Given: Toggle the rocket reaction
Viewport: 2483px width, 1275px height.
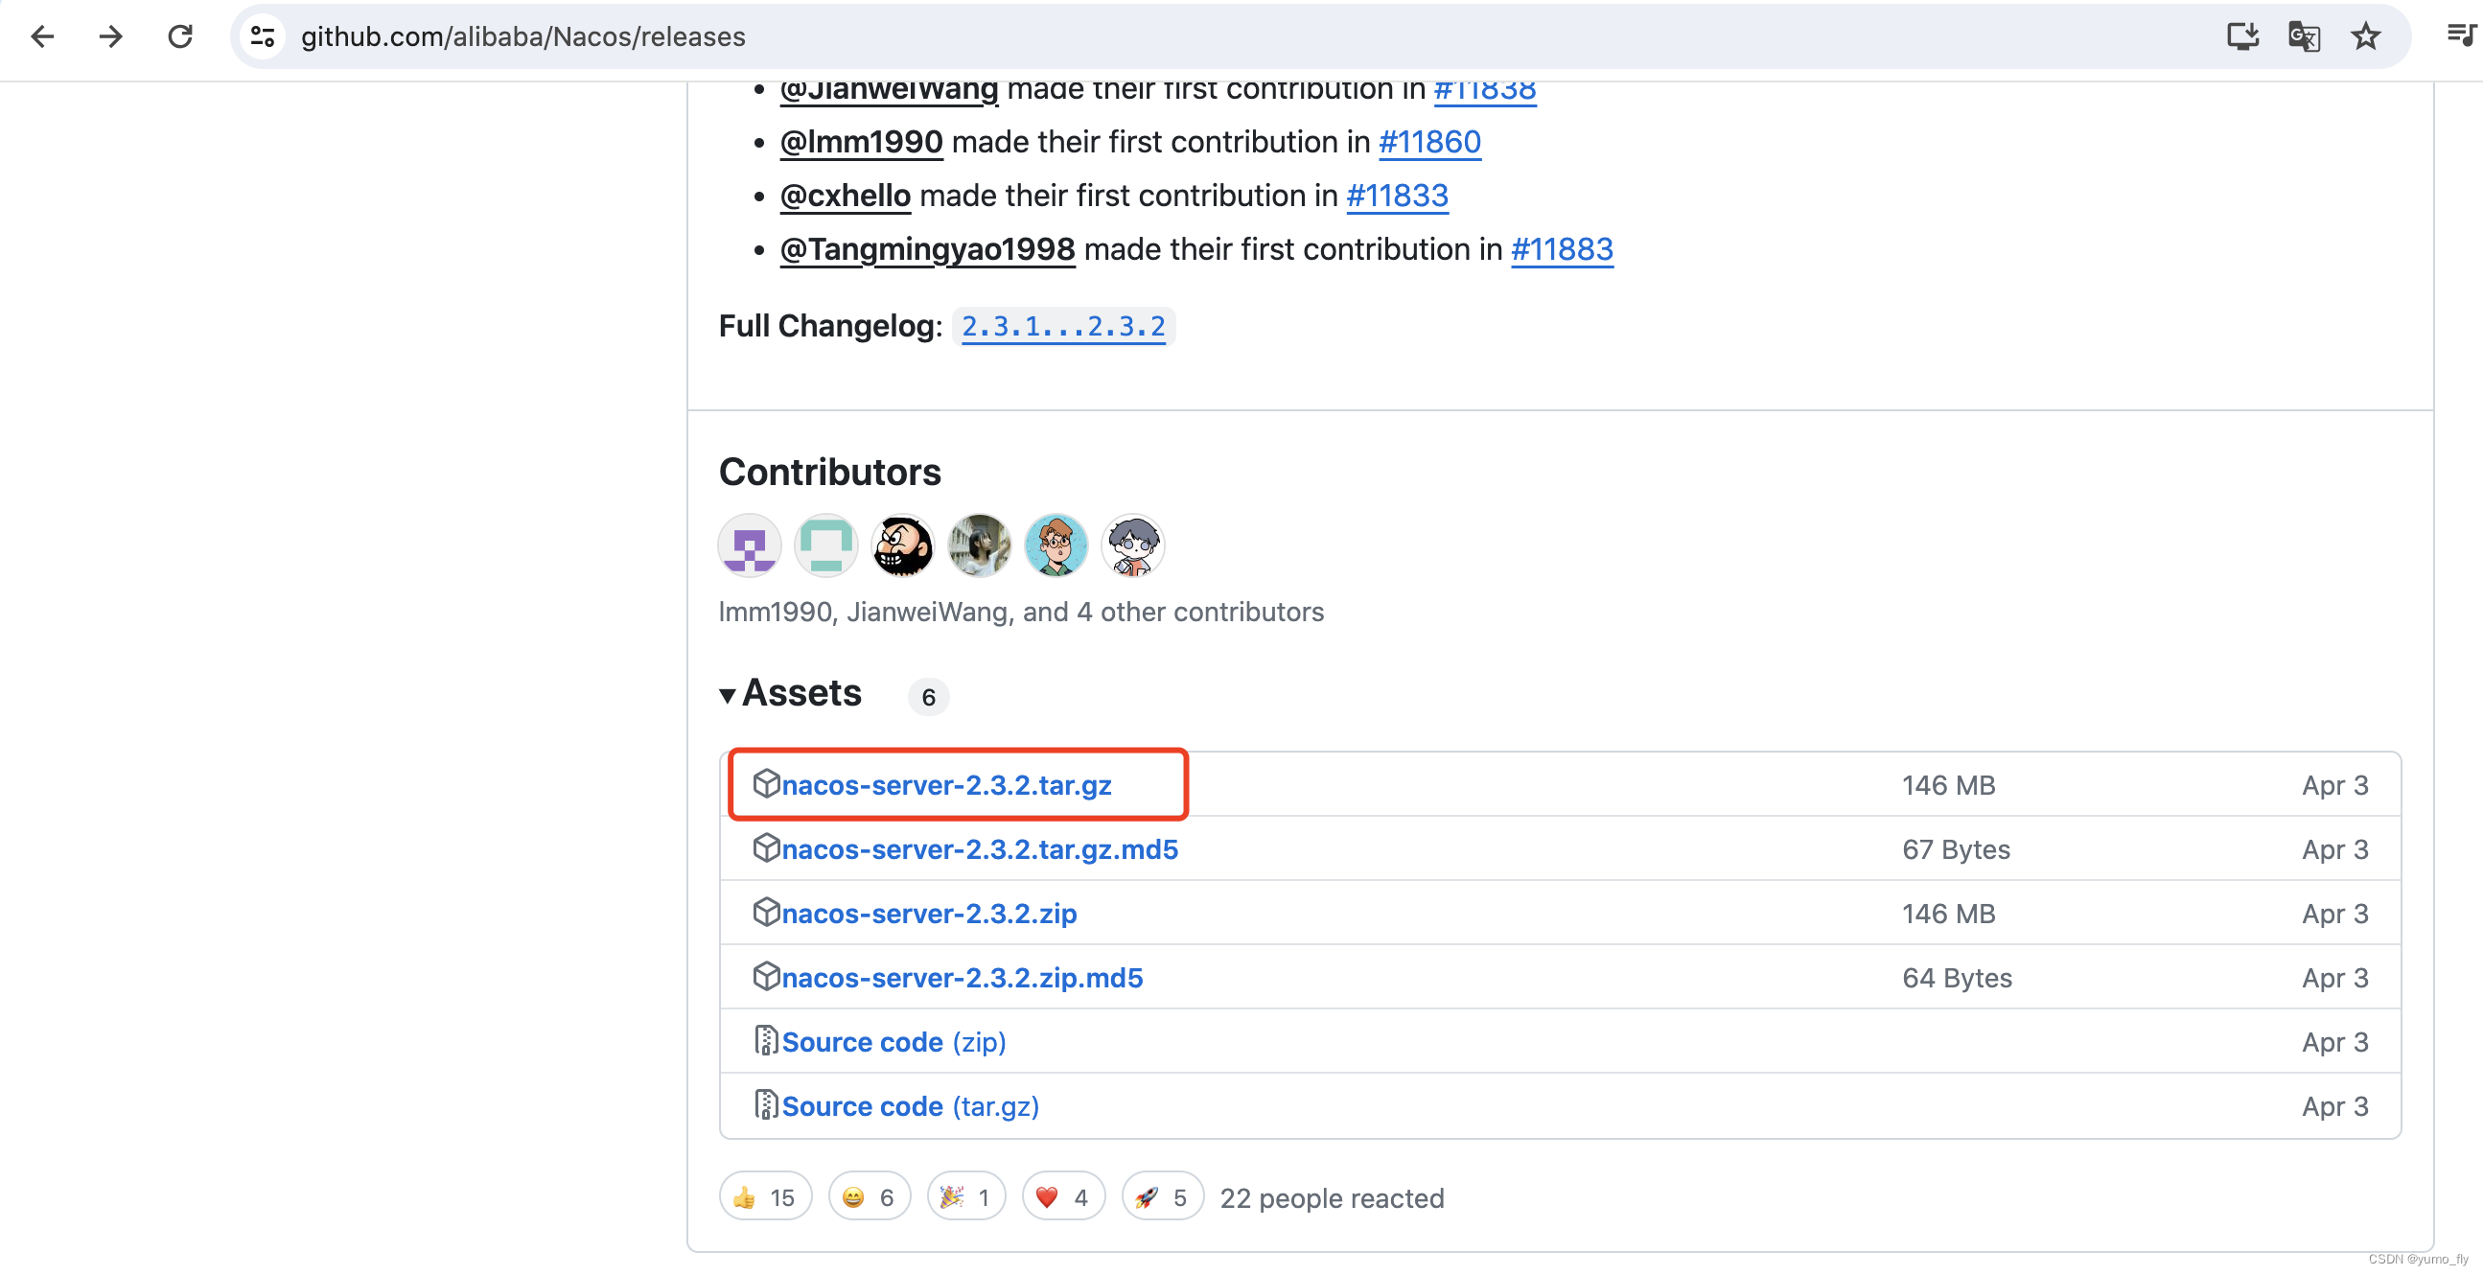Looking at the screenshot, I should tap(1162, 1197).
